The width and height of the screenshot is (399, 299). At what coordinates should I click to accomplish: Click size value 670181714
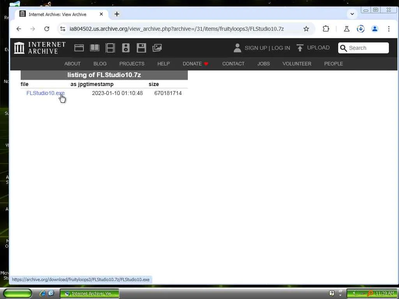pyautogui.click(x=168, y=93)
